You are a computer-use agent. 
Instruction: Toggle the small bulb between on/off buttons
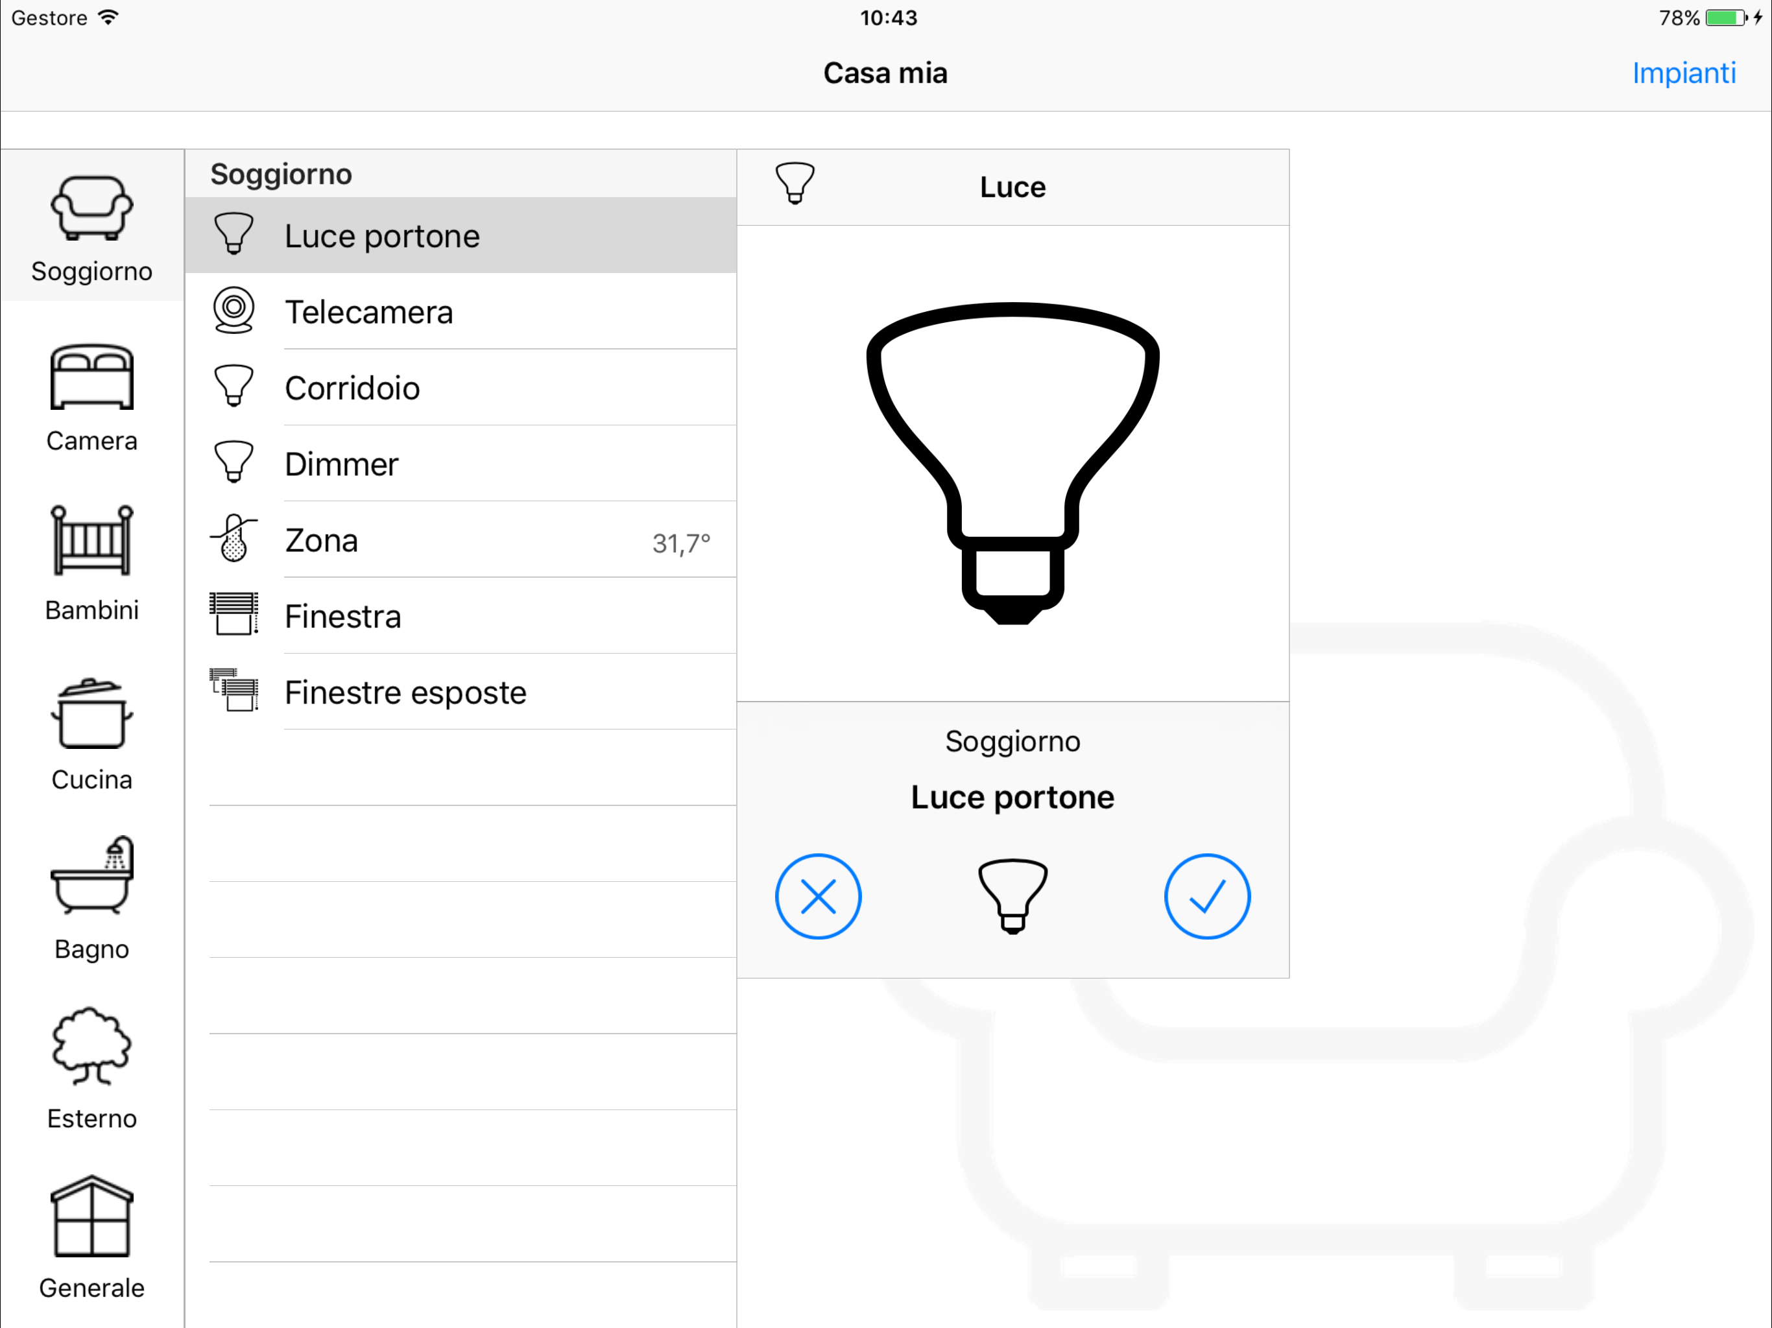pyautogui.click(x=1012, y=896)
